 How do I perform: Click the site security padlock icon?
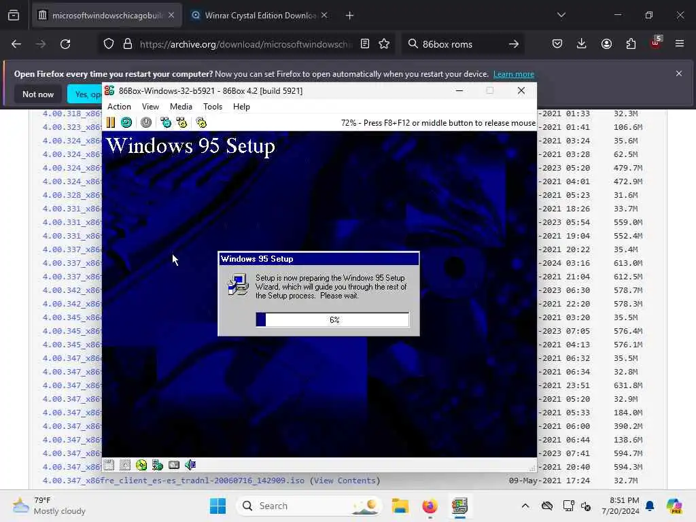tap(128, 44)
